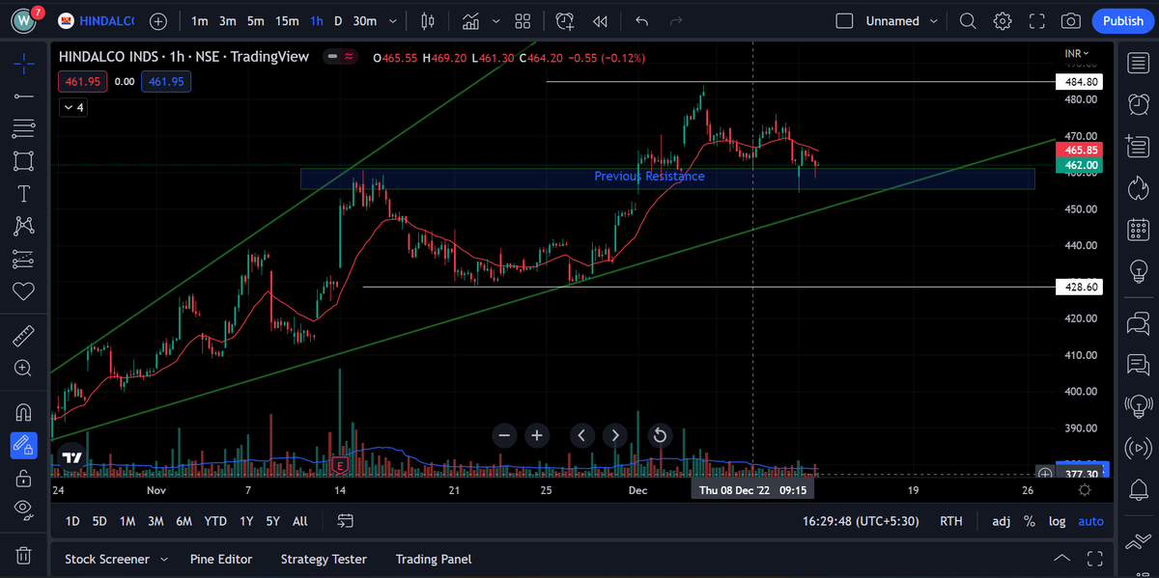The image size is (1159, 578).
Task: Select the crosshair cursor tool
Action: click(x=24, y=64)
